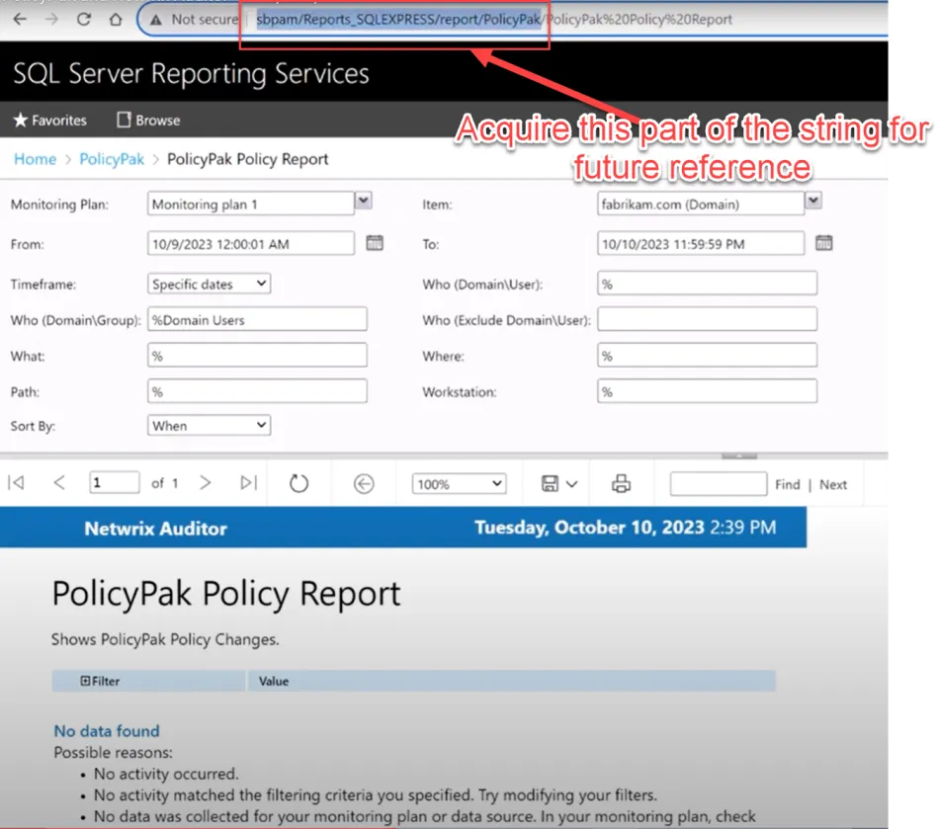Viewport: 939px width, 829px height.
Task: Open the Favorites menu
Action: (49, 121)
